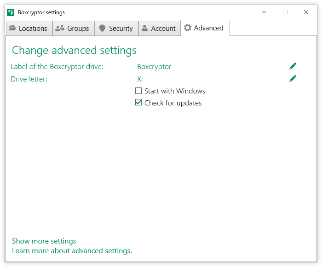Image resolution: width=322 pixels, height=267 pixels.
Task: Edit the Boxcryptor drive label pencil icon
Action: pos(293,66)
